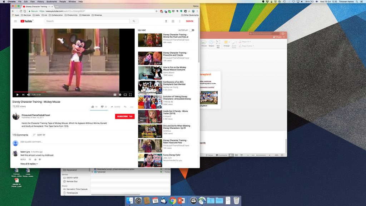Switch PowerPoint to slide sorter view
The width and height of the screenshot is (366, 206).
(x=236, y=155)
